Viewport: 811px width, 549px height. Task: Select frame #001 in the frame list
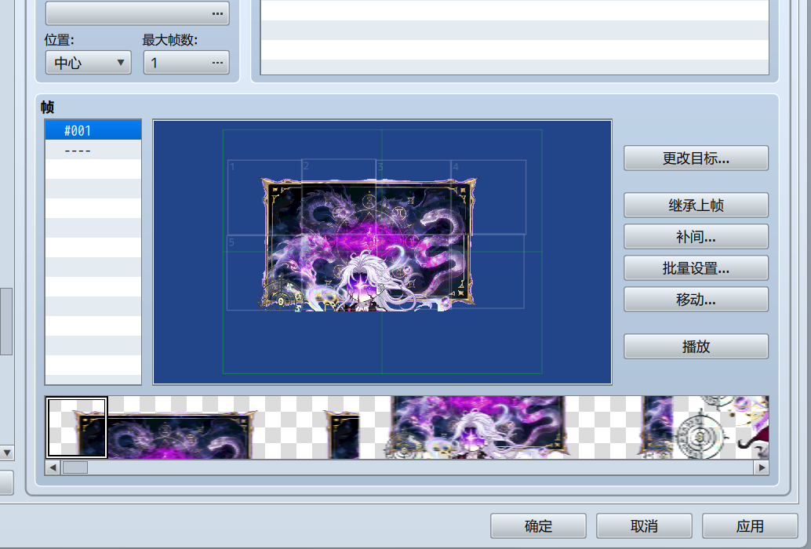[x=93, y=130]
